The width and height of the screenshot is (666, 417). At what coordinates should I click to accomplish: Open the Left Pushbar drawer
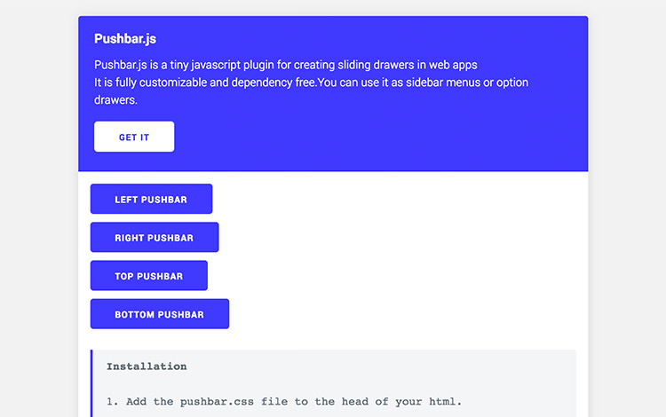pos(151,199)
